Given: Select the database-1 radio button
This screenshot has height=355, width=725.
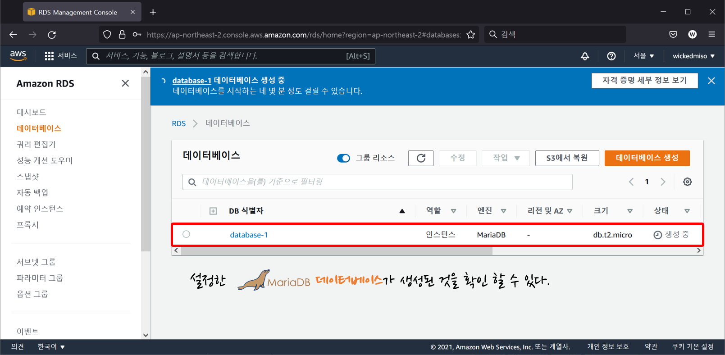Looking at the screenshot, I should pyautogui.click(x=186, y=234).
